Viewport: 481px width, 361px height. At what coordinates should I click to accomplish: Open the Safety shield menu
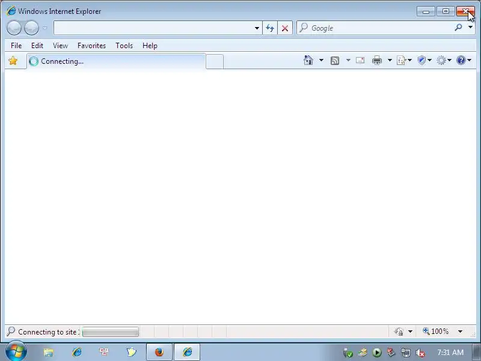pos(424,60)
